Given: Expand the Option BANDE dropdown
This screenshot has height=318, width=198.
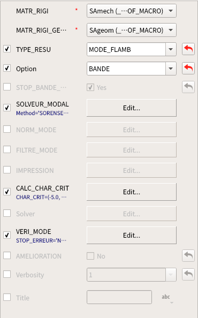Looking at the screenshot, I should click(171, 69).
